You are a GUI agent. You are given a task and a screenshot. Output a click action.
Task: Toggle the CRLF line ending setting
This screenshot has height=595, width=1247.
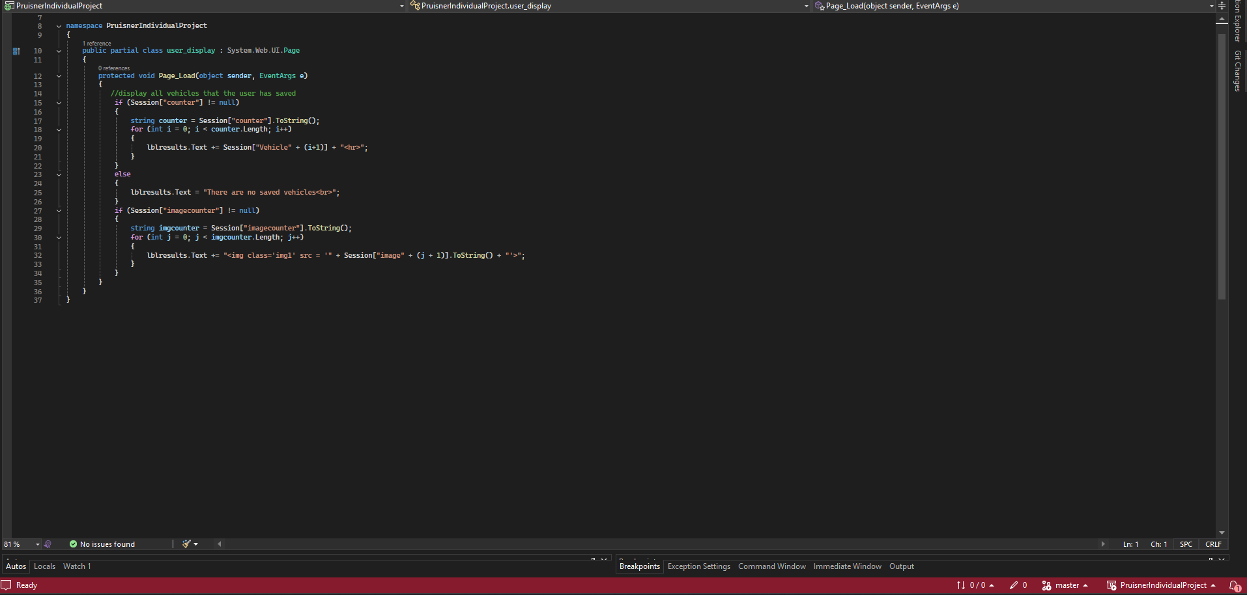click(x=1213, y=544)
